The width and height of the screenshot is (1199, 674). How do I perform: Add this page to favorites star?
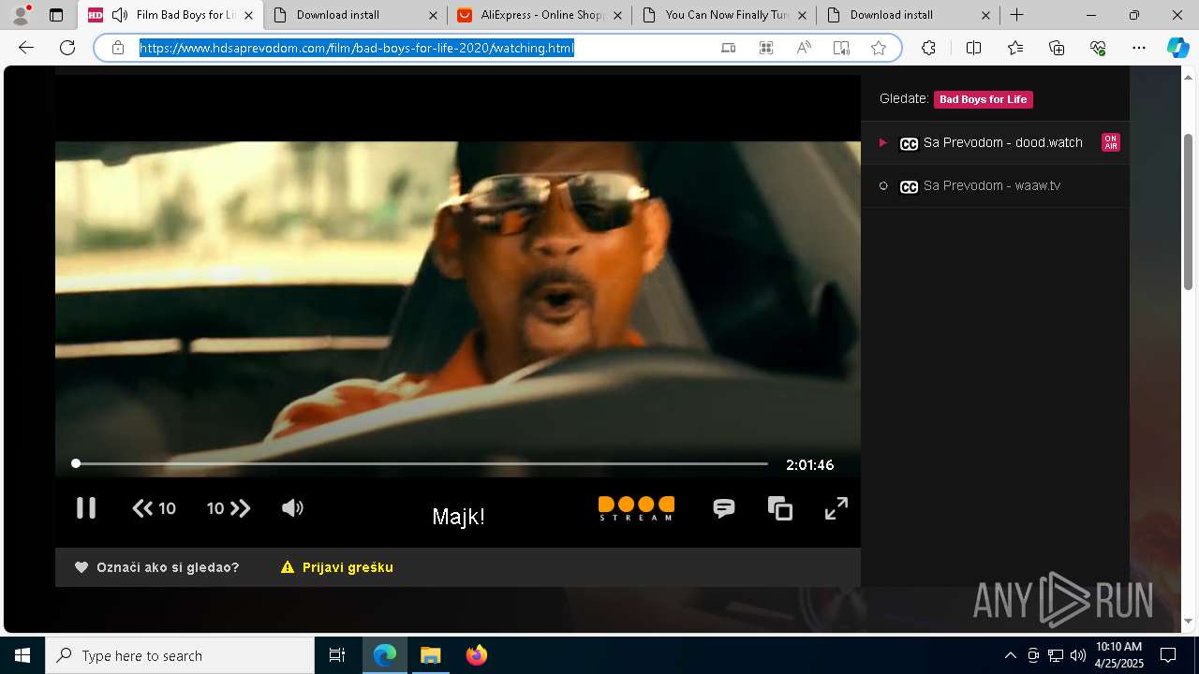(879, 48)
